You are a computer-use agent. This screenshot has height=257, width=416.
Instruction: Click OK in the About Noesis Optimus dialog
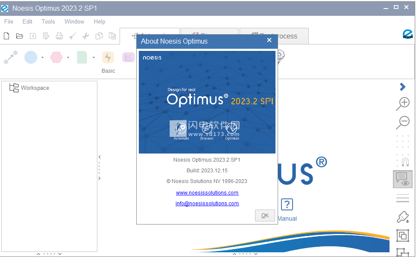(x=265, y=216)
